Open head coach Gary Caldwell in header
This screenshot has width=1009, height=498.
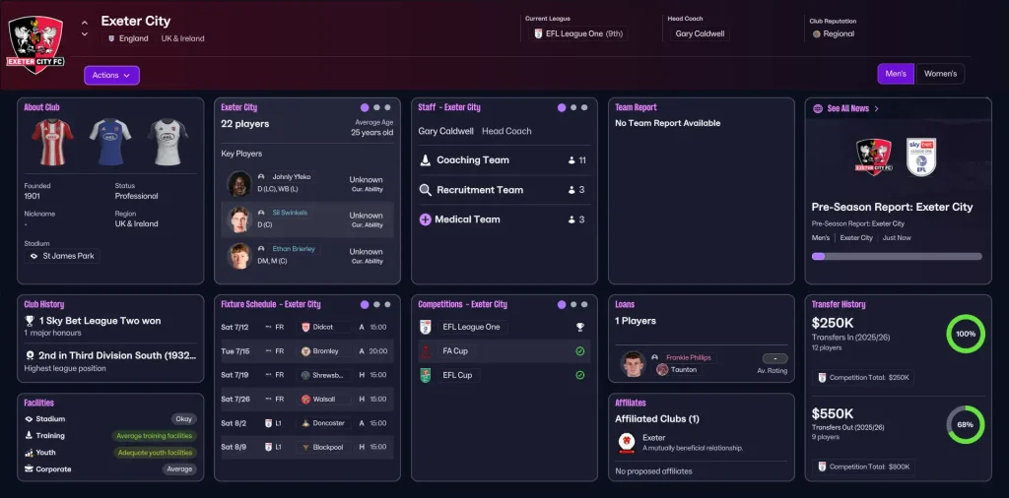702,33
